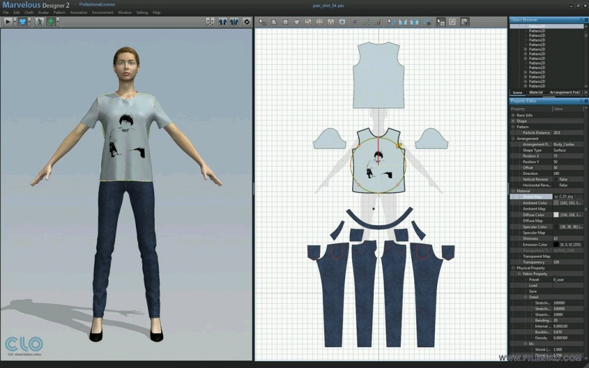
Task: Click the blue T-shirt garment icon
Action: point(23,22)
